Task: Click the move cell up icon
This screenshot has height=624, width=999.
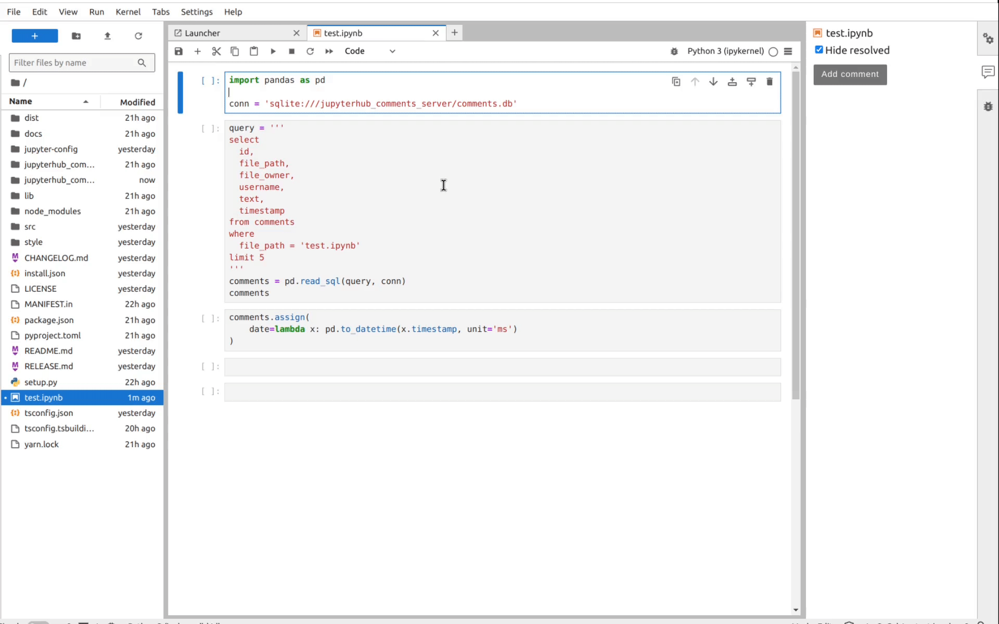Action: pyautogui.click(x=694, y=81)
